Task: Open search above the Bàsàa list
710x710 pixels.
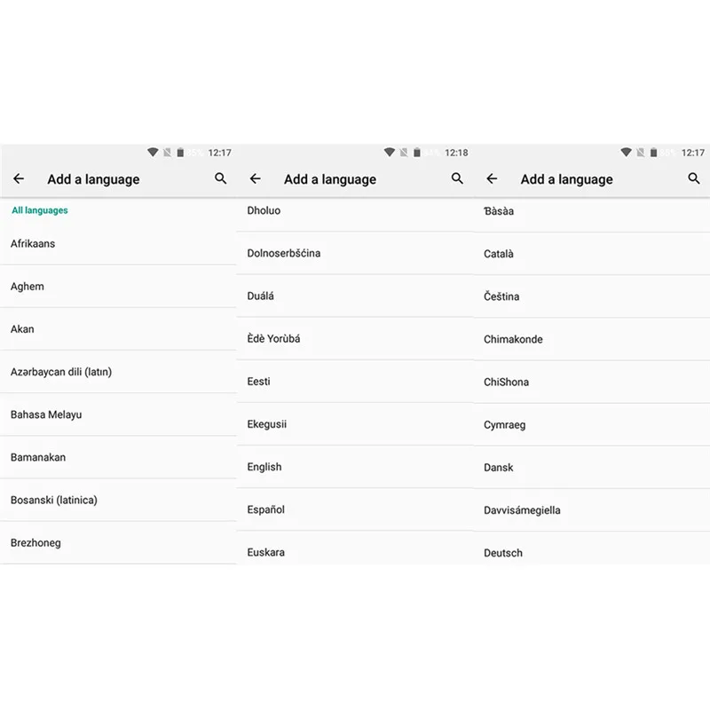Action: coord(694,178)
